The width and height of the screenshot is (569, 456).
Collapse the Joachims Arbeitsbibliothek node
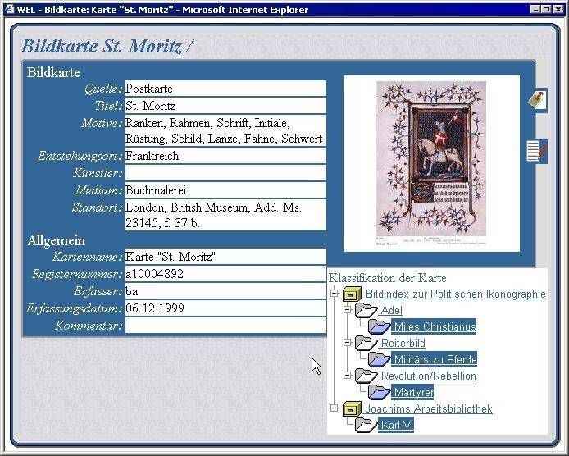pos(335,408)
